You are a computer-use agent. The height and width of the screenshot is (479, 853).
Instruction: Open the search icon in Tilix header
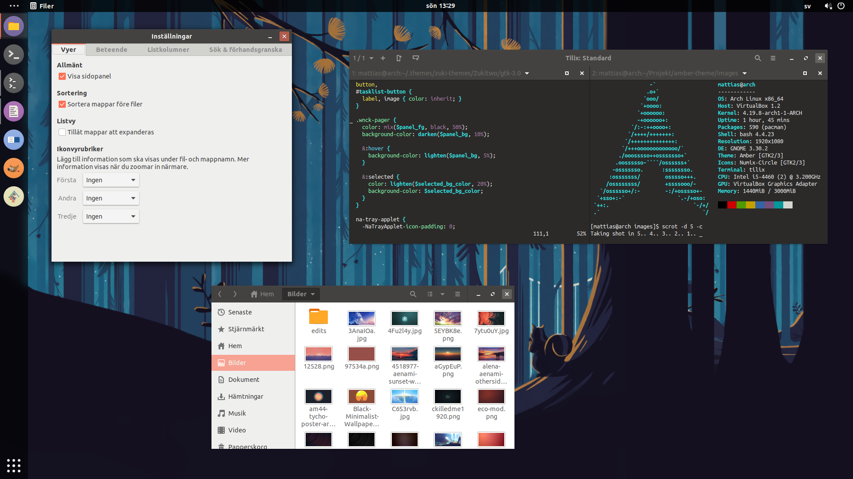[x=758, y=58]
